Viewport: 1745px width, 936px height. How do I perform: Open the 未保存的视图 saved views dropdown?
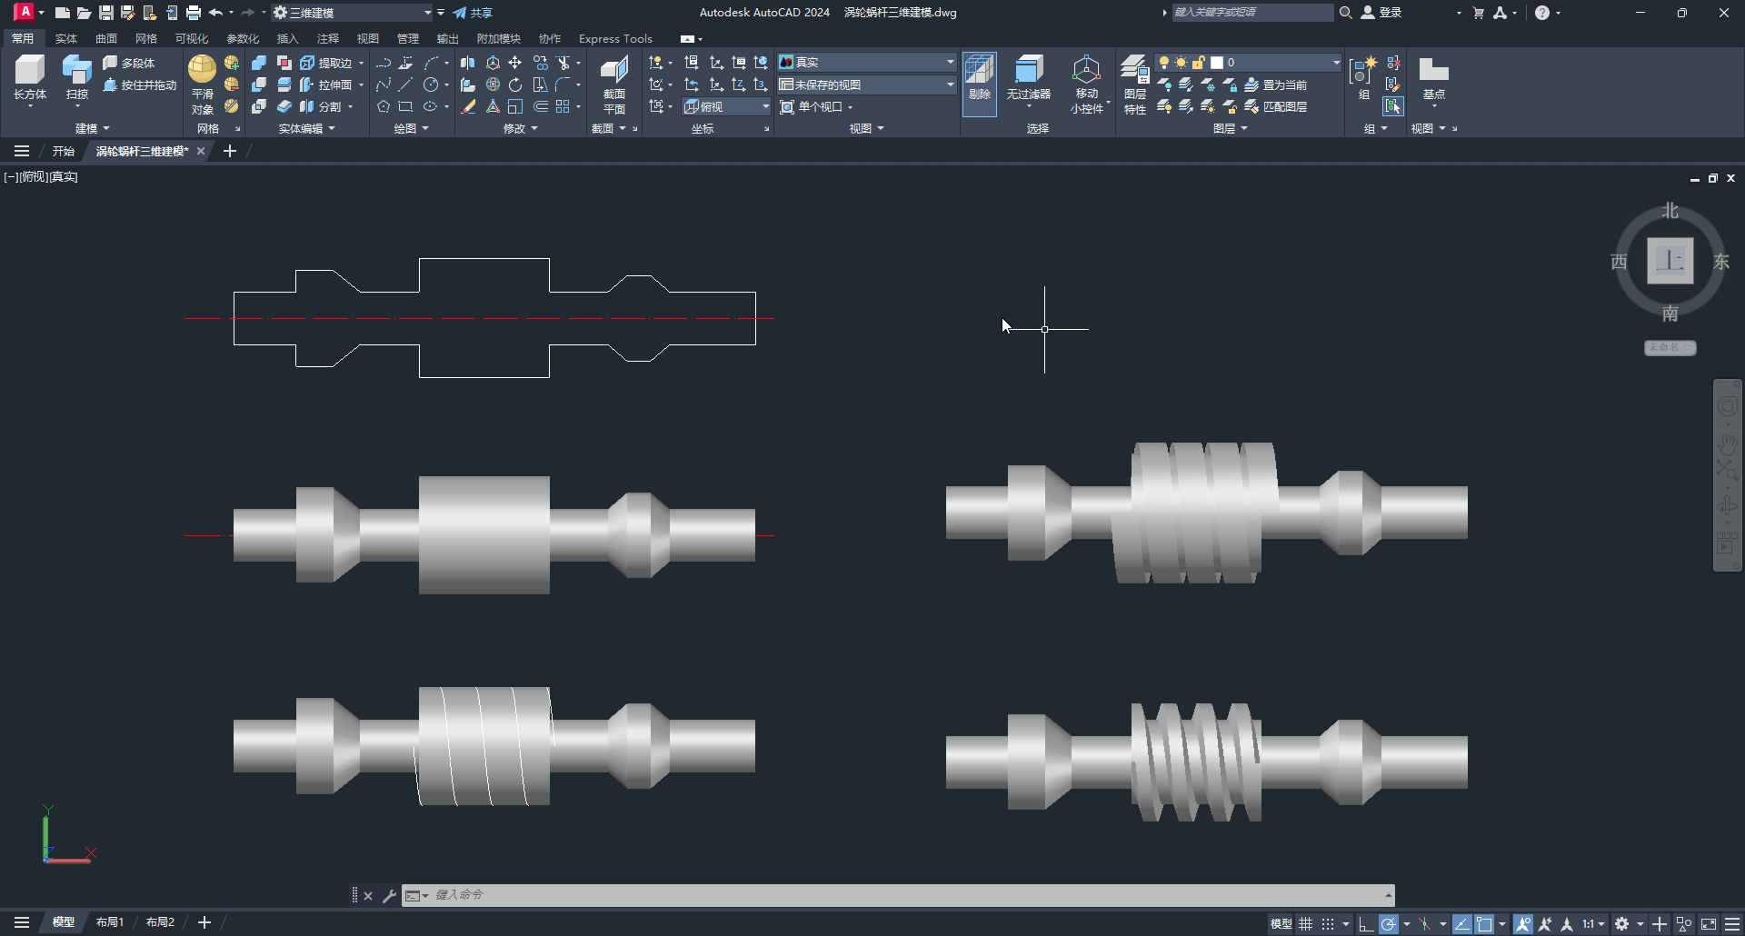click(x=866, y=85)
